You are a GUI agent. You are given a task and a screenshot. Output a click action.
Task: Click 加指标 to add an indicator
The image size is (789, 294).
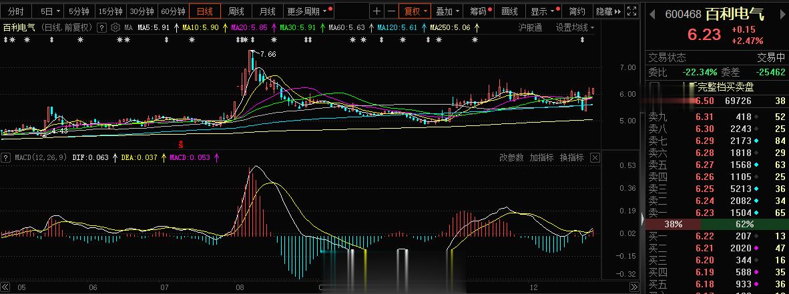coord(541,158)
